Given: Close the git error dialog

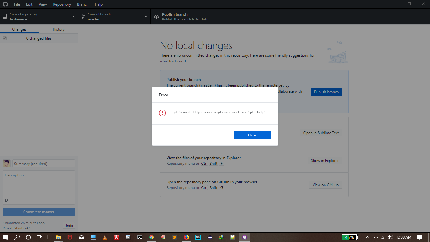Looking at the screenshot, I should [x=252, y=135].
